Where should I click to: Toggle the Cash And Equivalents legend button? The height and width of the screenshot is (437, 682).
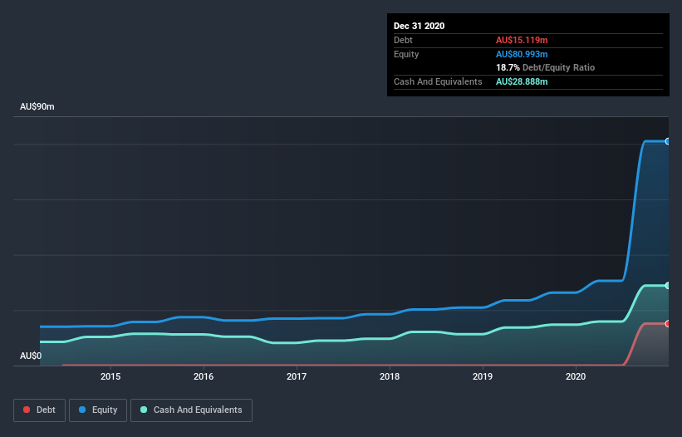[x=191, y=410]
